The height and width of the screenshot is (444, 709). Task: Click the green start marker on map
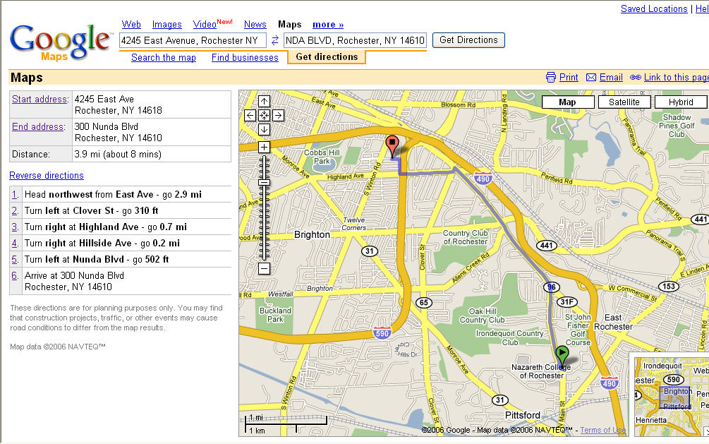(562, 355)
